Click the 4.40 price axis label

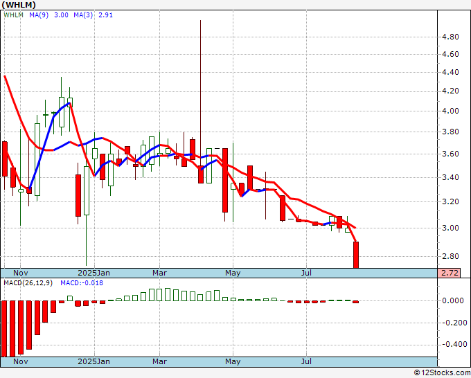[x=451, y=72]
